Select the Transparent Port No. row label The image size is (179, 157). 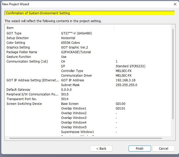coord(22,99)
